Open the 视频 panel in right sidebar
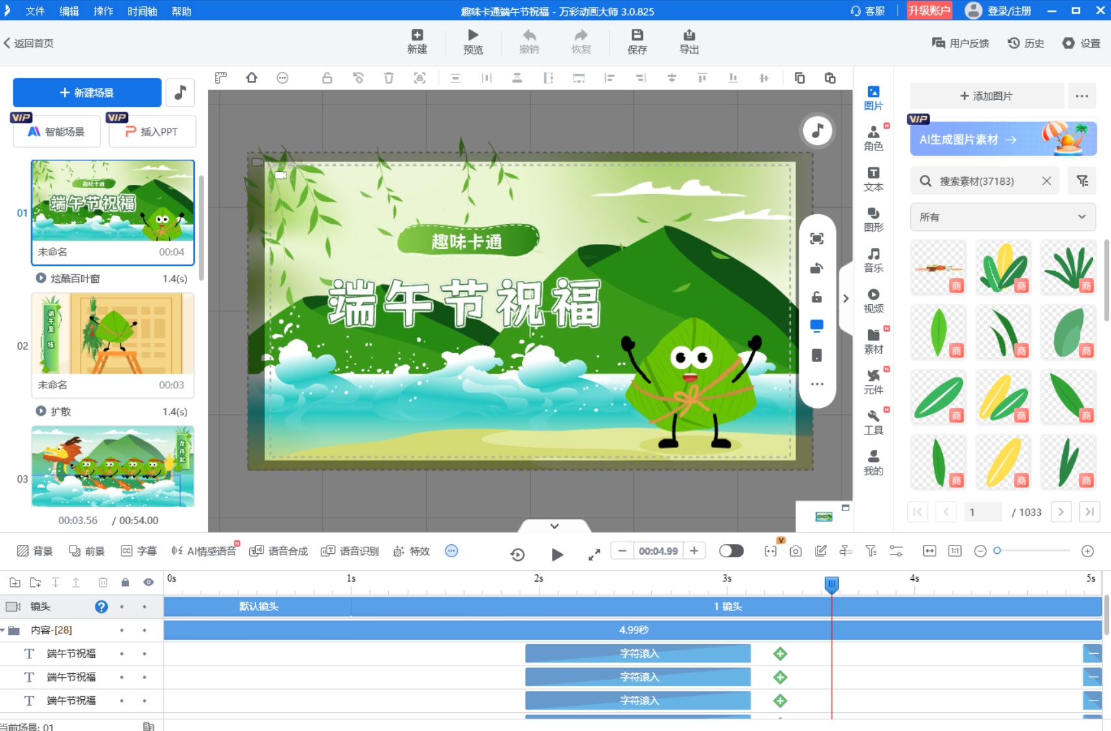Screen dimensions: 1111x731 pyautogui.click(x=873, y=299)
